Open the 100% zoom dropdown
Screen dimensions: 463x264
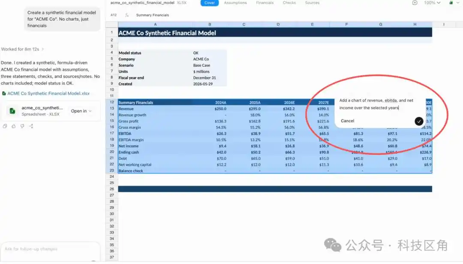pos(432,3)
